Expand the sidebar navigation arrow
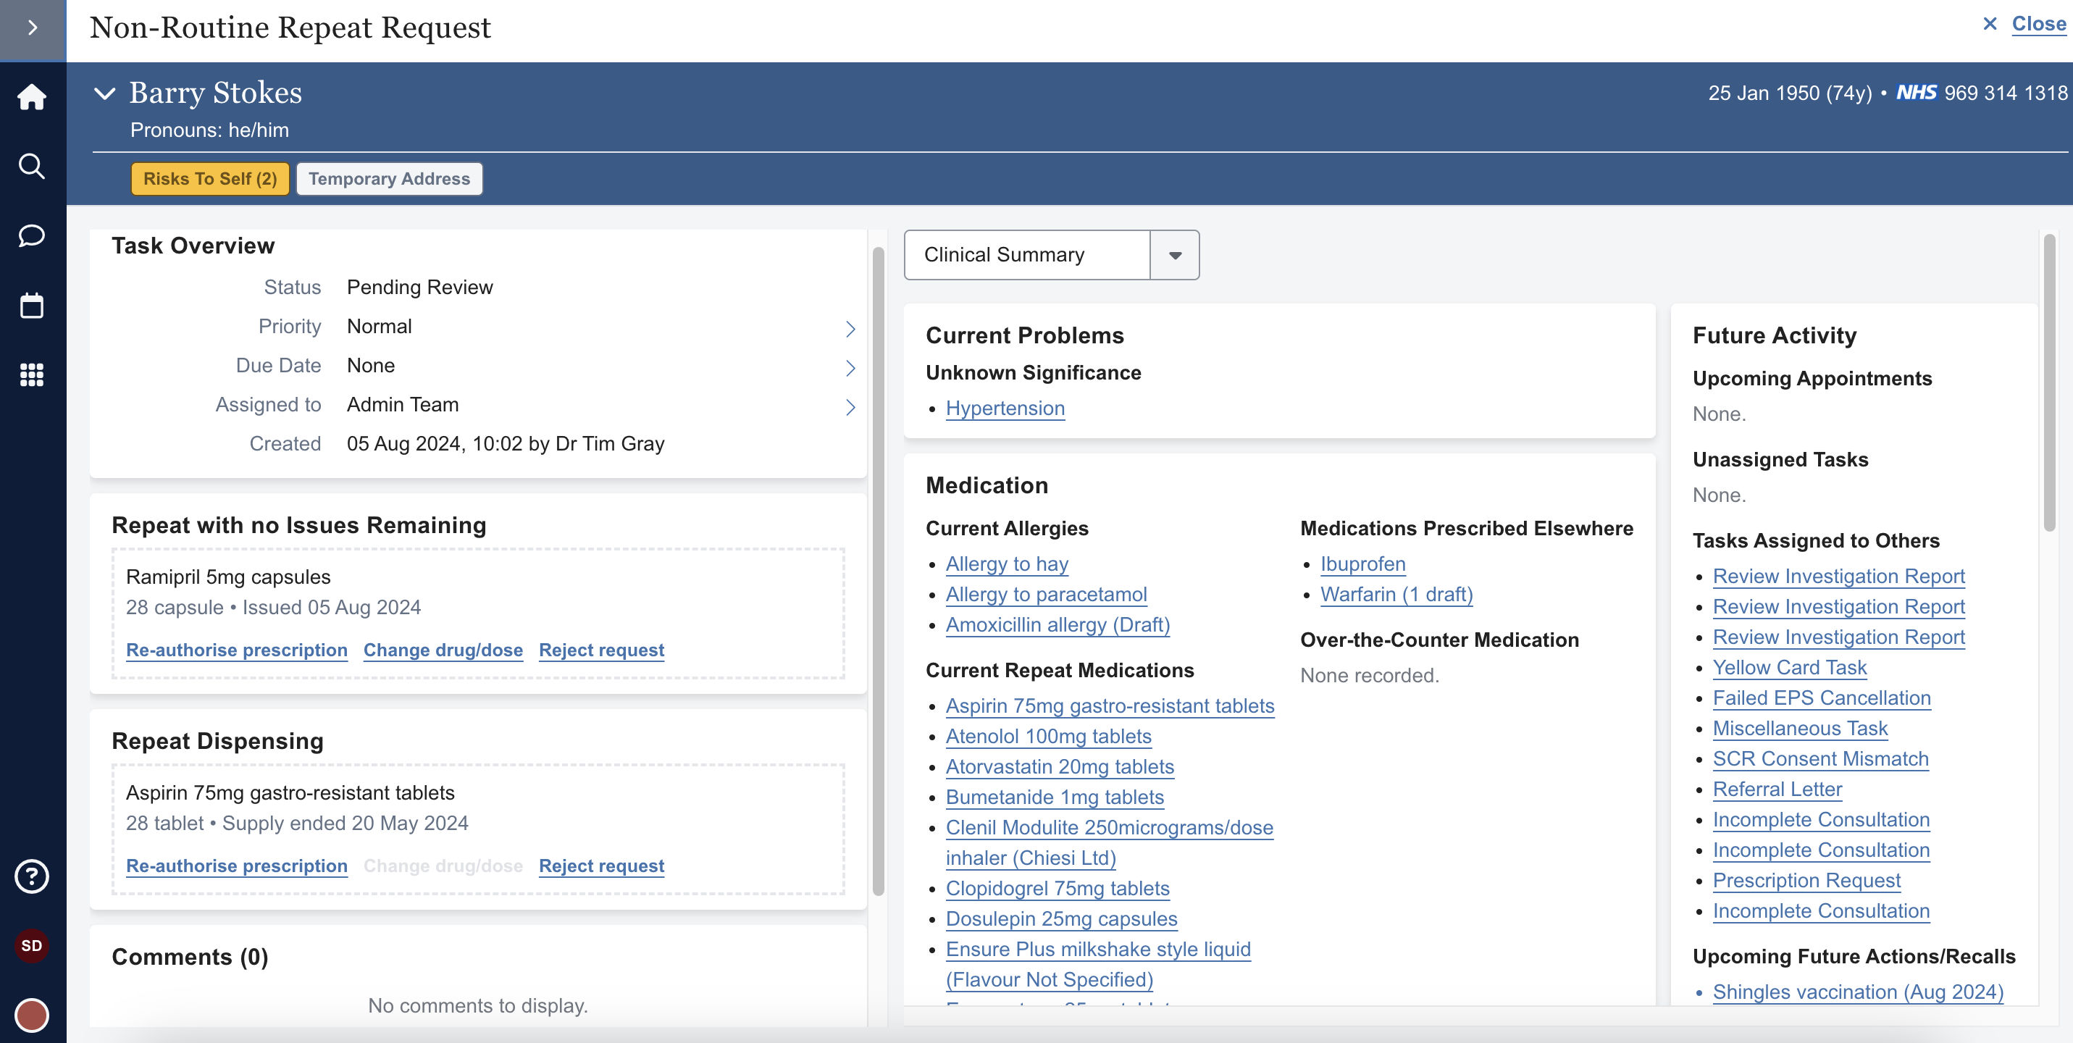The width and height of the screenshot is (2073, 1043). 32,28
